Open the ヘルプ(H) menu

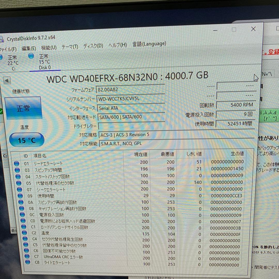(117, 45)
